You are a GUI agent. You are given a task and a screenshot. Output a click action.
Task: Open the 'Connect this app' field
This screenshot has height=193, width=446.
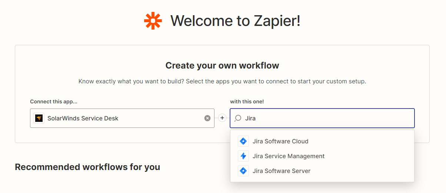(122, 118)
